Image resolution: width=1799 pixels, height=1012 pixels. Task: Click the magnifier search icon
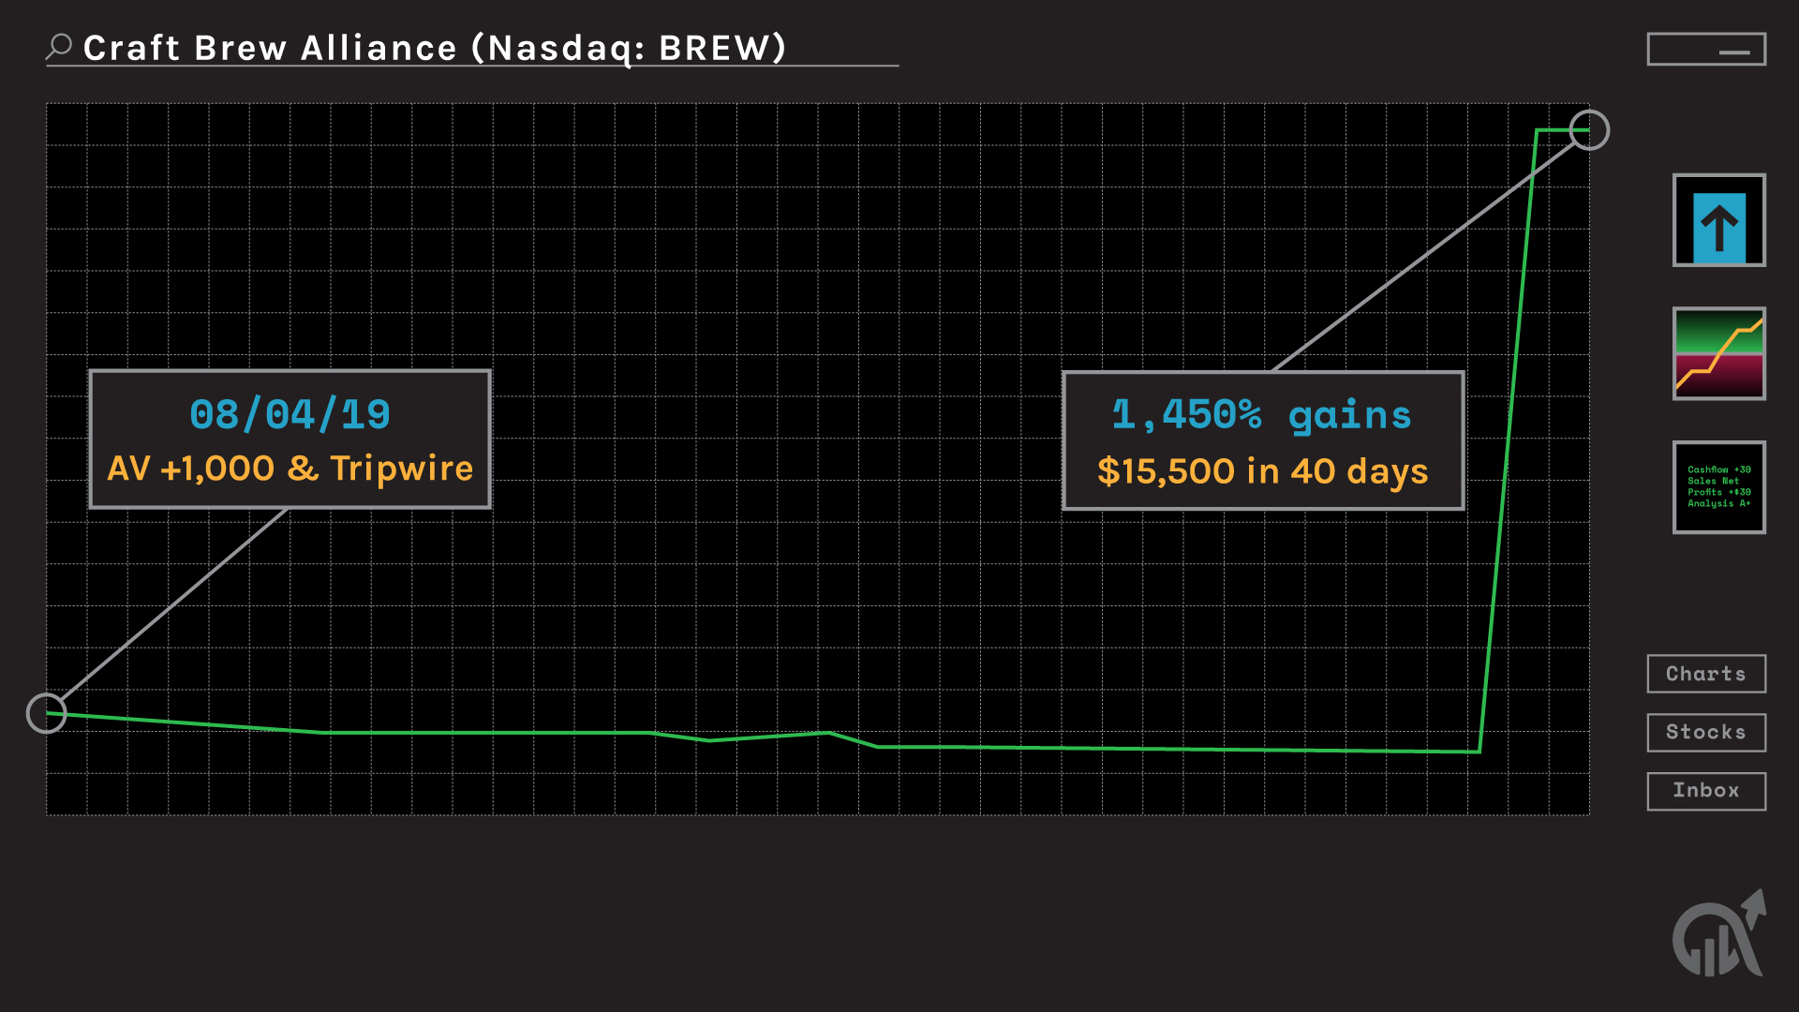click(x=59, y=46)
